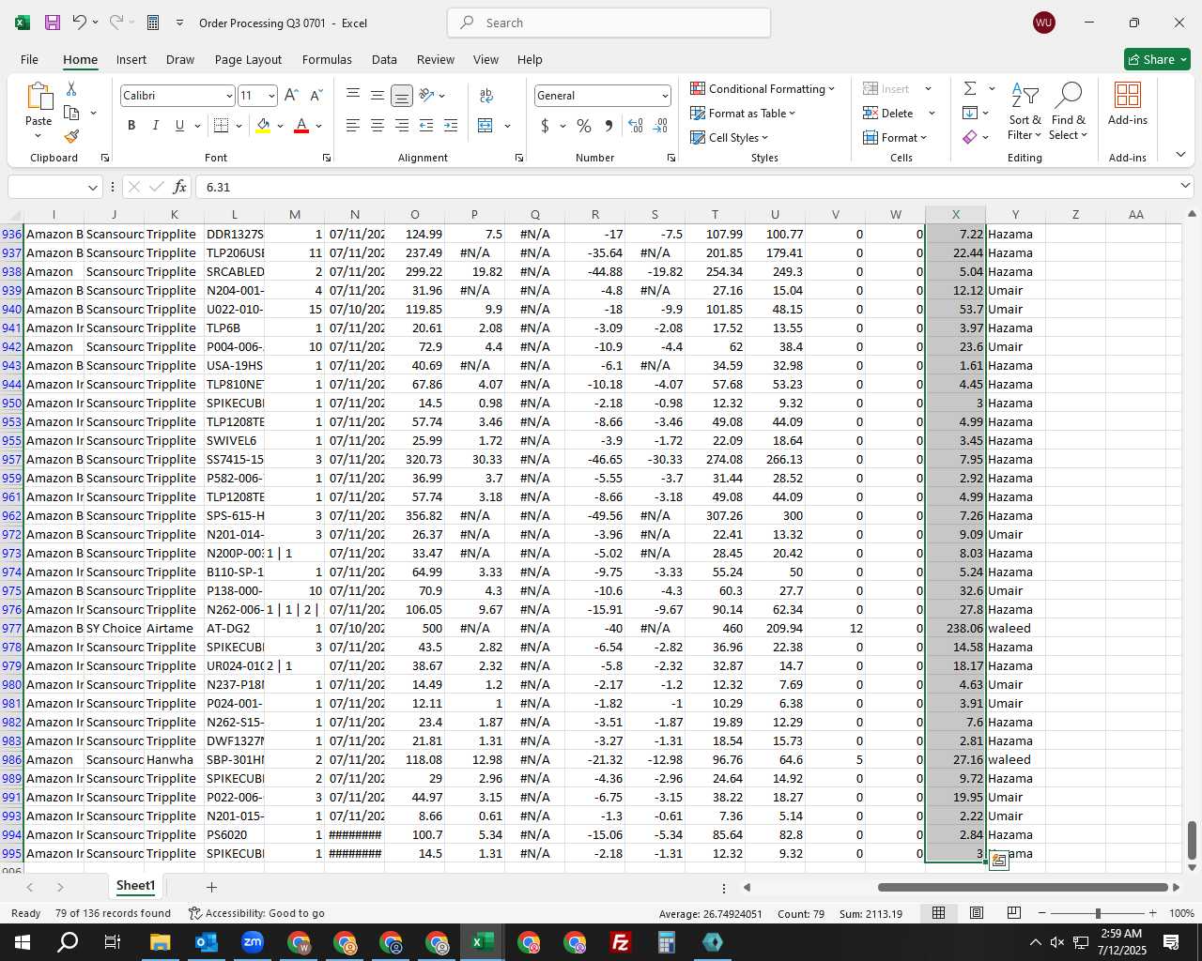
Task: Open Cell Styles dropdown
Action: pos(730,137)
